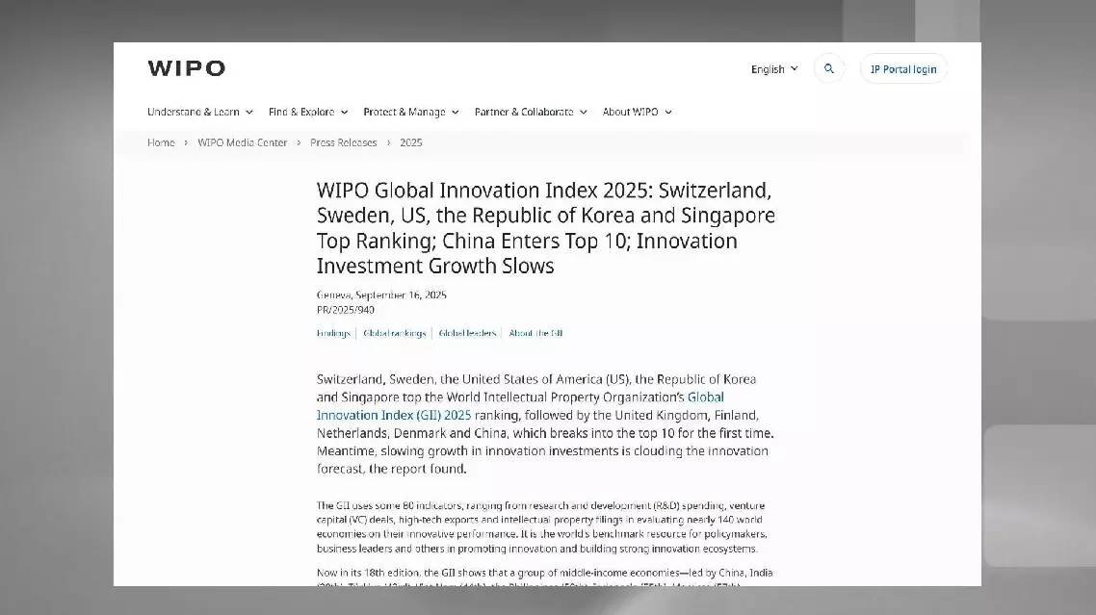Open the English language selector

coord(774,69)
